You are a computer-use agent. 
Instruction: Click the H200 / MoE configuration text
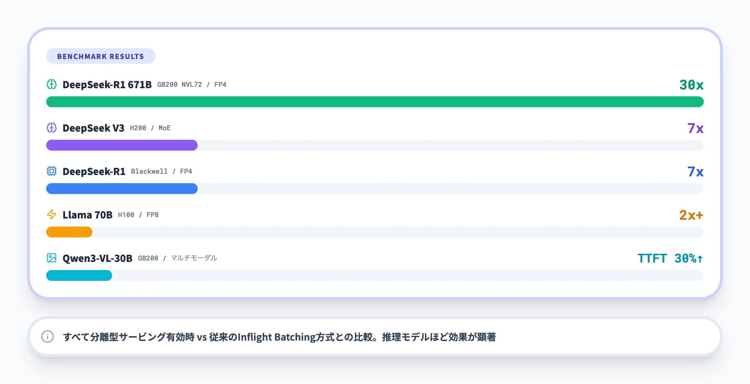click(x=151, y=128)
